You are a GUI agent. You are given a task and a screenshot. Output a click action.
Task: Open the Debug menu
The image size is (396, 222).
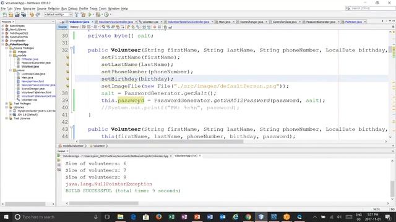coord(73,9)
